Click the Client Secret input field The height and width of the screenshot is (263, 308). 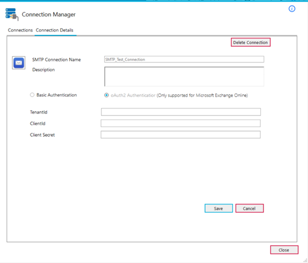click(181, 135)
